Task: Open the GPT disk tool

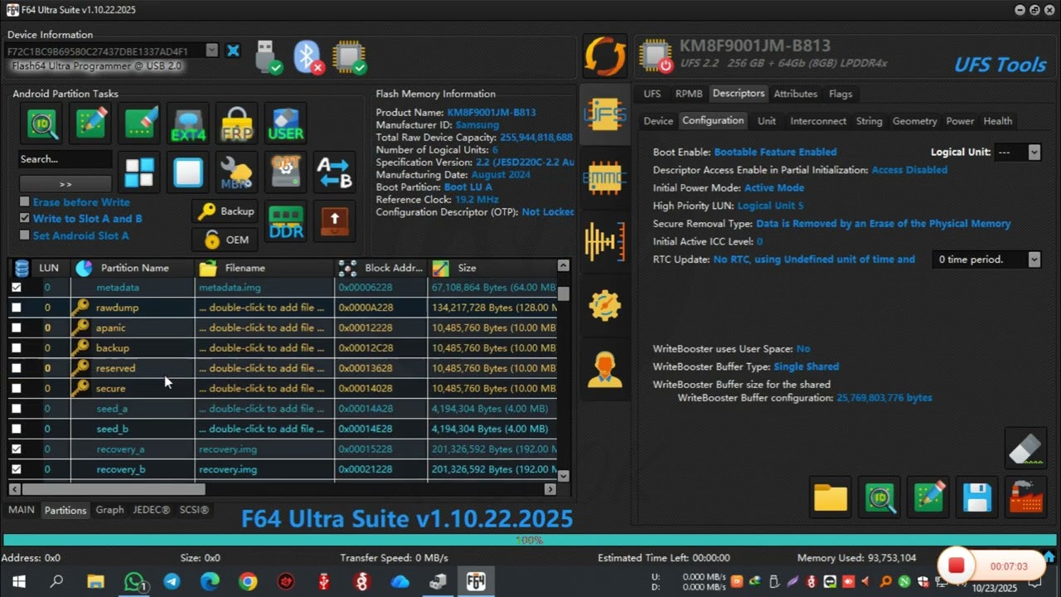Action: (286, 173)
